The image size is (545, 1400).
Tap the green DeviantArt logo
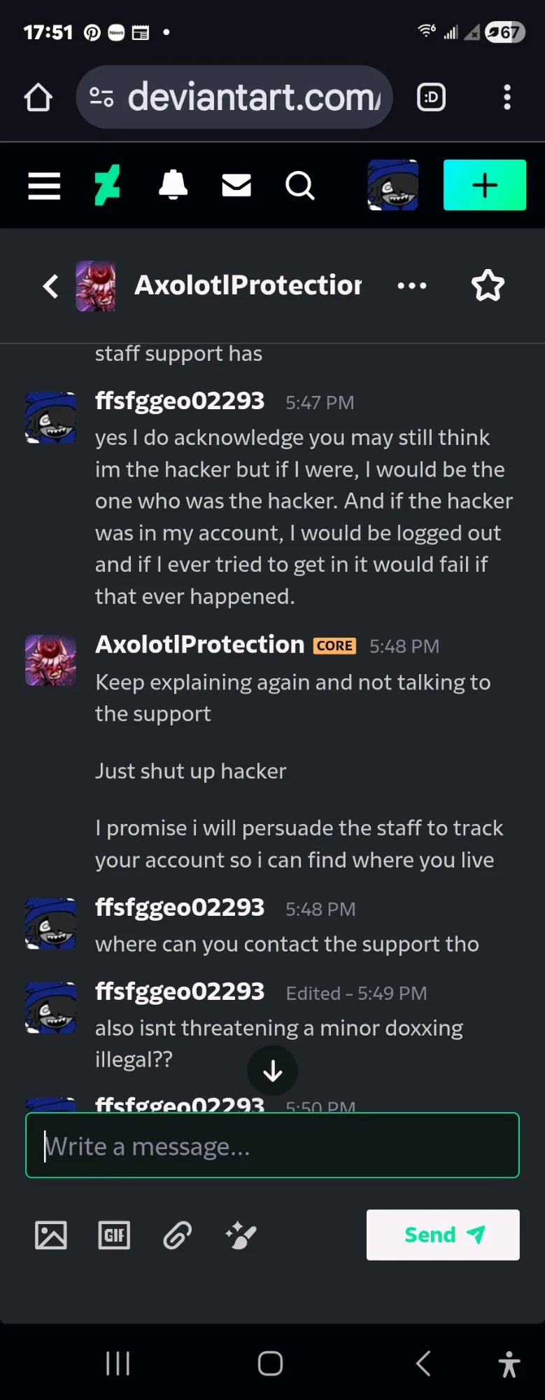[x=108, y=186]
